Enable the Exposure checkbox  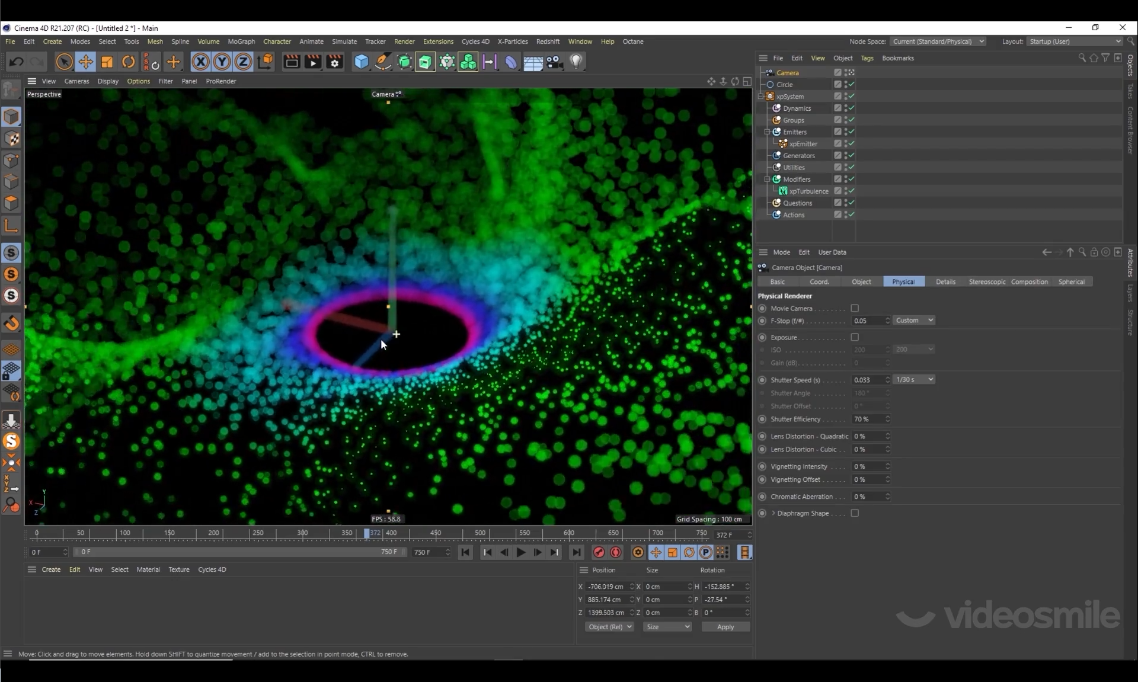click(x=855, y=337)
